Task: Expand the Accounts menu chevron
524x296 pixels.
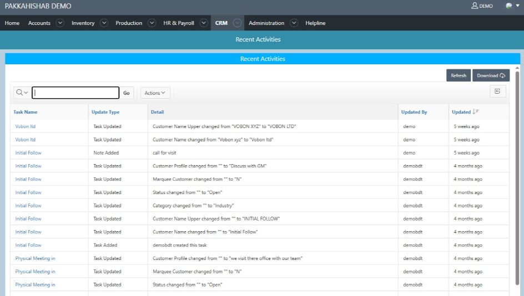Action: coord(60,23)
